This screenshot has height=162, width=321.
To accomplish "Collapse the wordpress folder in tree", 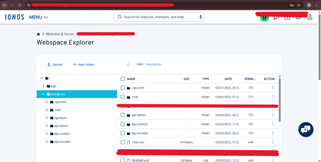I will pyautogui.click(x=43, y=94).
